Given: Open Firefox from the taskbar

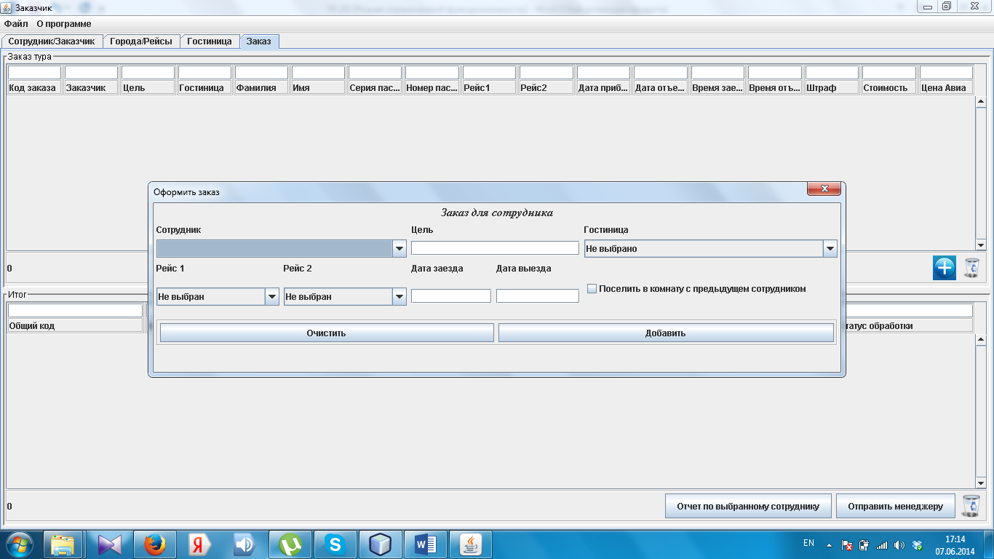Looking at the screenshot, I should (x=154, y=544).
